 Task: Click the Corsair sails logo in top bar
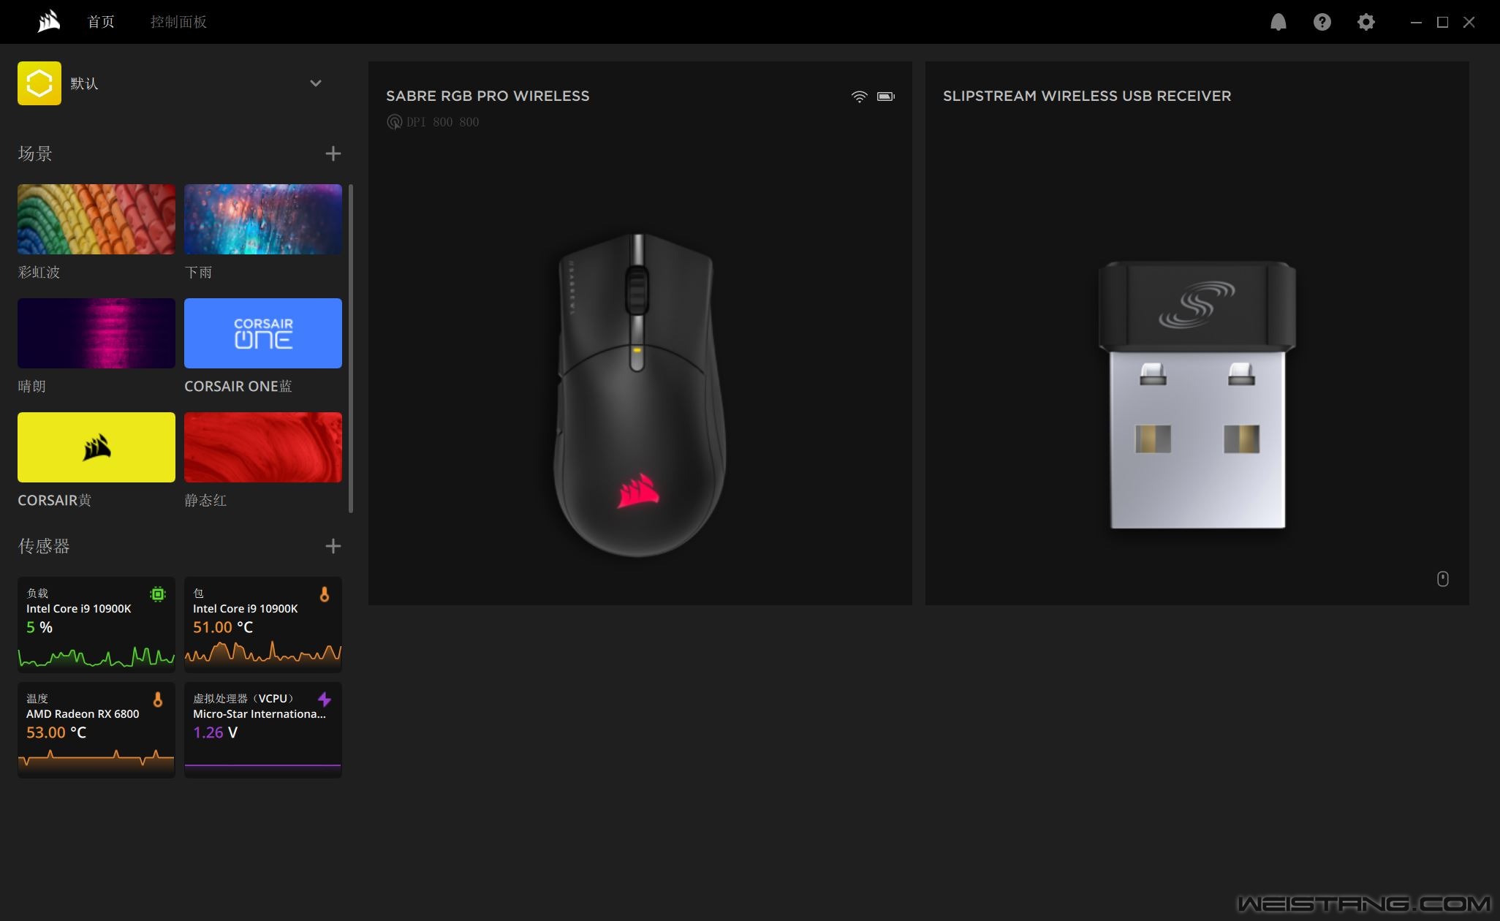(x=49, y=22)
